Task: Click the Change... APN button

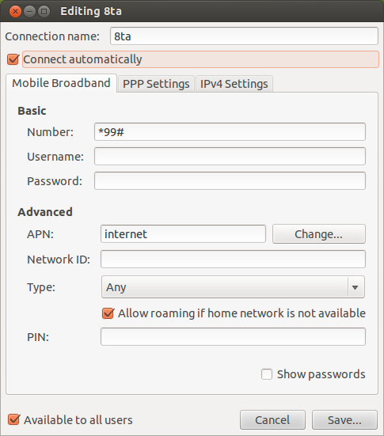Action: click(318, 234)
